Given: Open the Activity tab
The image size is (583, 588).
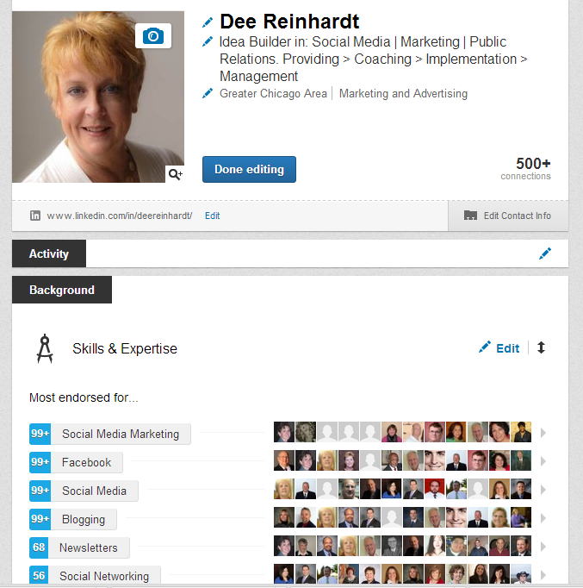Looking at the screenshot, I should (49, 253).
